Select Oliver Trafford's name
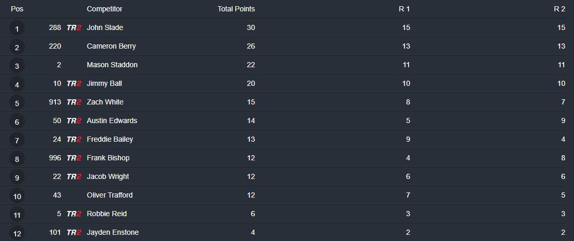 [110, 195]
